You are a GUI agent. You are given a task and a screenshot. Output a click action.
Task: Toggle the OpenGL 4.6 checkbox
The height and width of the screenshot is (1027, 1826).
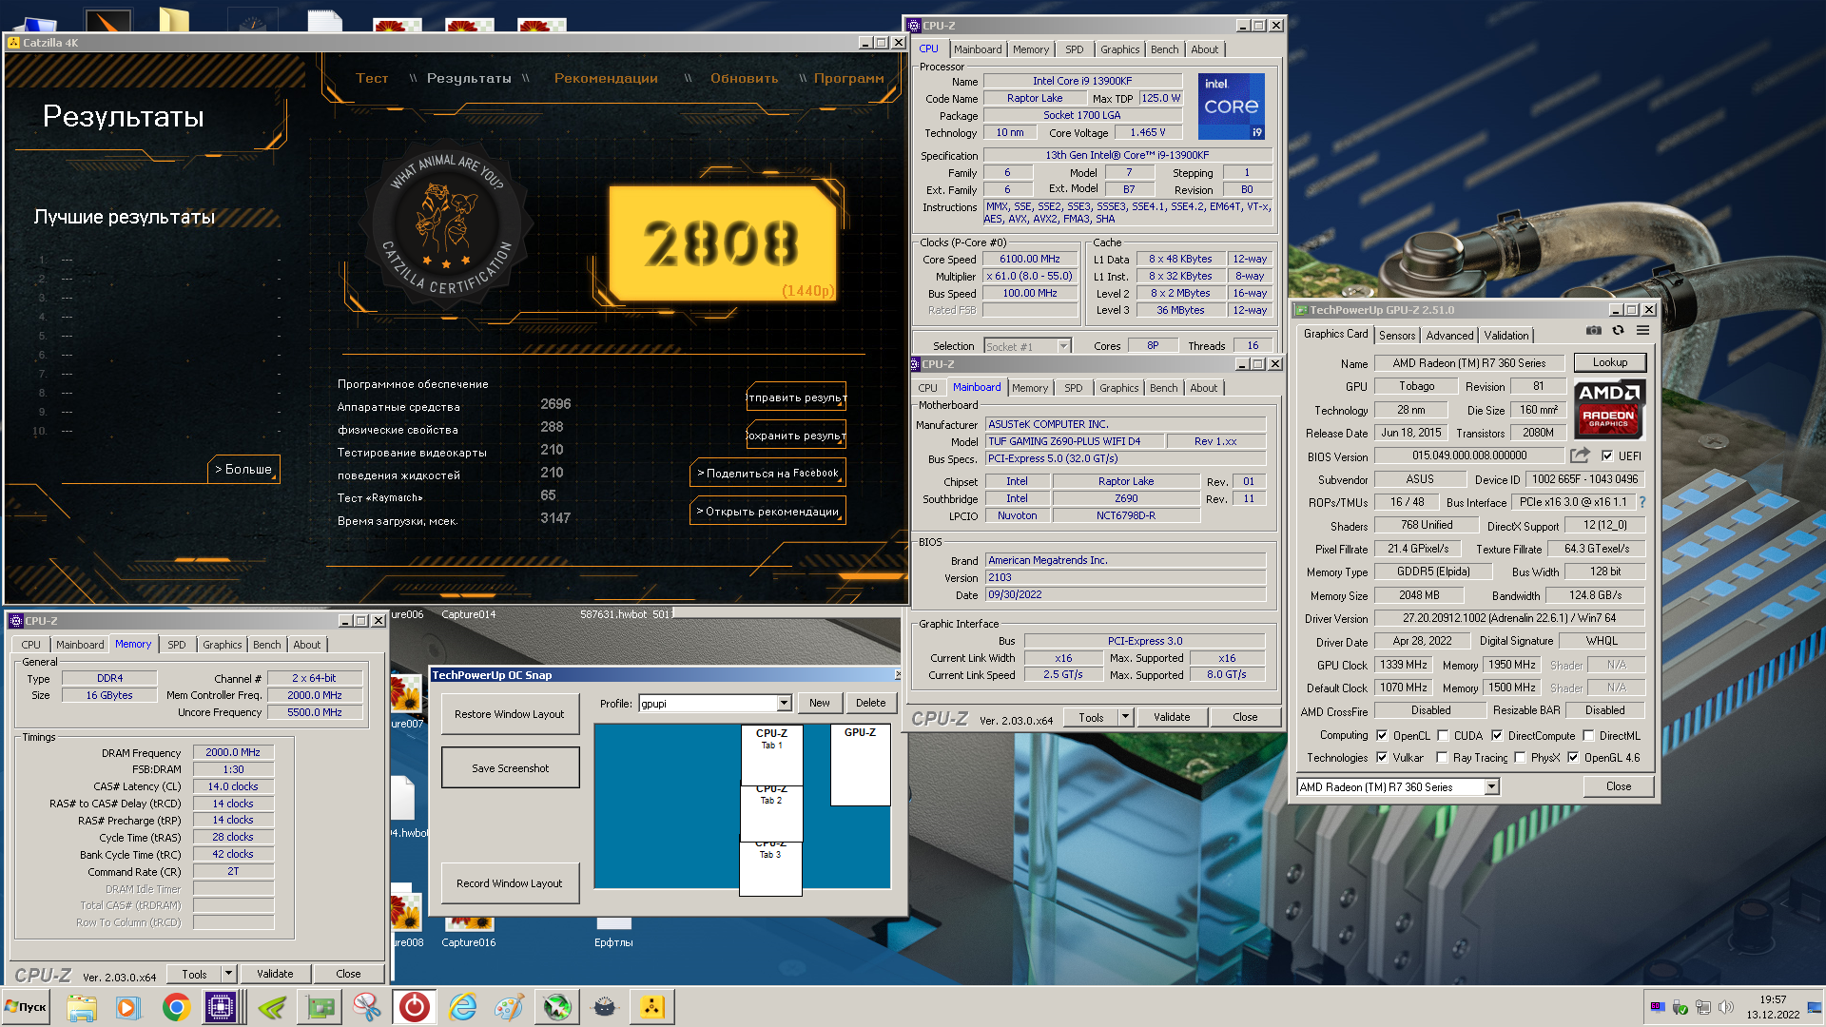[x=1573, y=757]
